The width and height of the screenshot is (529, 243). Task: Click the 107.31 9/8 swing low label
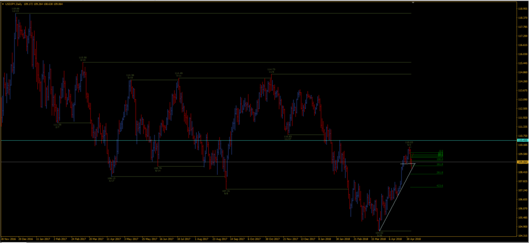coord(226,192)
